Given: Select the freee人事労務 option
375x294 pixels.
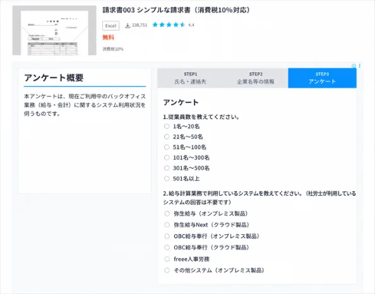Looking at the screenshot, I should [x=167, y=259].
